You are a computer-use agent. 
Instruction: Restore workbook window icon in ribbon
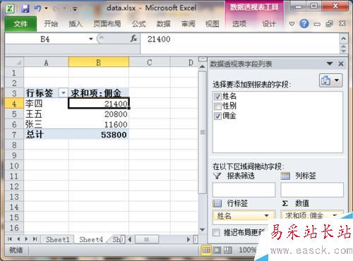(329, 24)
